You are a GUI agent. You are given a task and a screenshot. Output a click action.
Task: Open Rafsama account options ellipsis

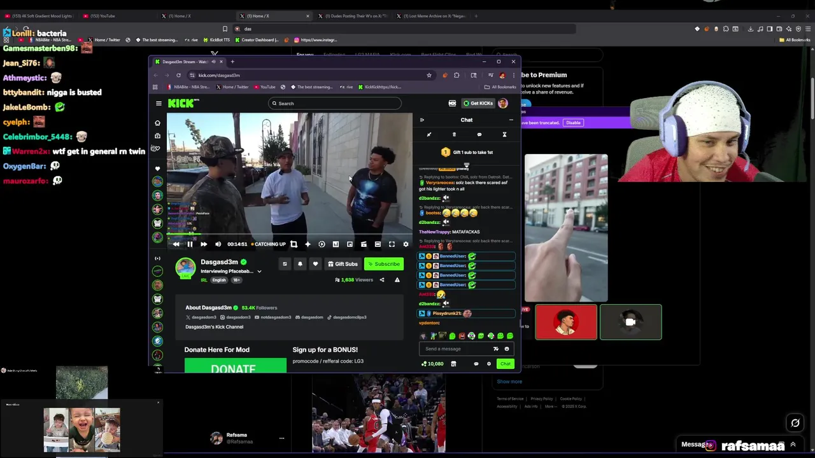point(281,438)
